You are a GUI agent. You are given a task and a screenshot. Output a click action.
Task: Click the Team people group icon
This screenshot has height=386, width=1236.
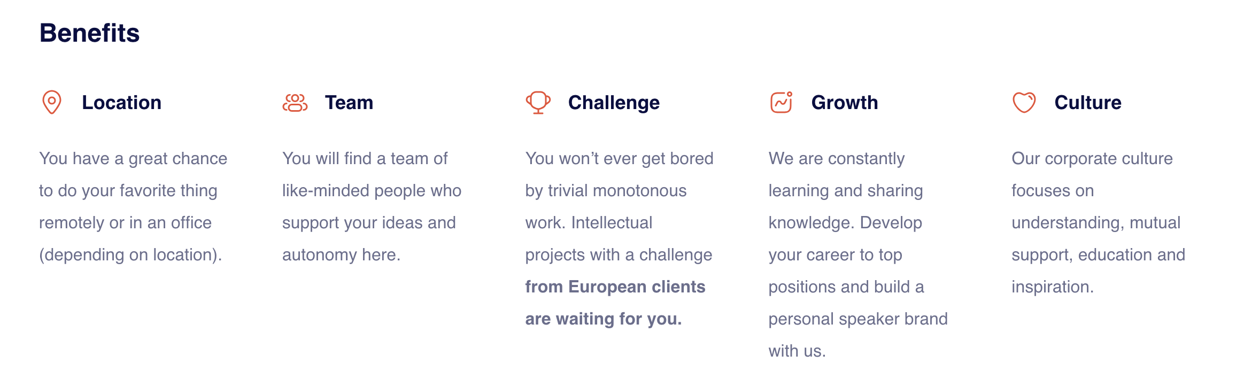point(295,102)
